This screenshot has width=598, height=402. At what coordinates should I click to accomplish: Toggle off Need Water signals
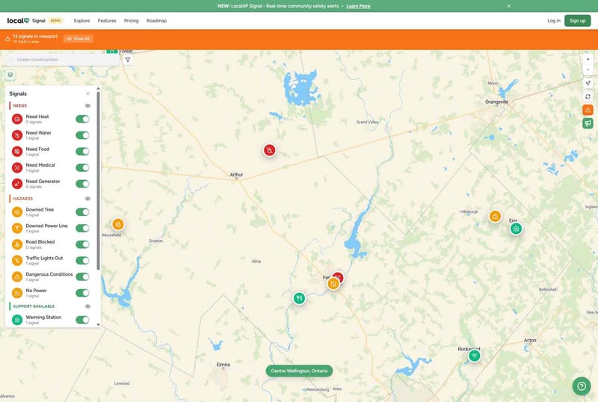tap(82, 135)
